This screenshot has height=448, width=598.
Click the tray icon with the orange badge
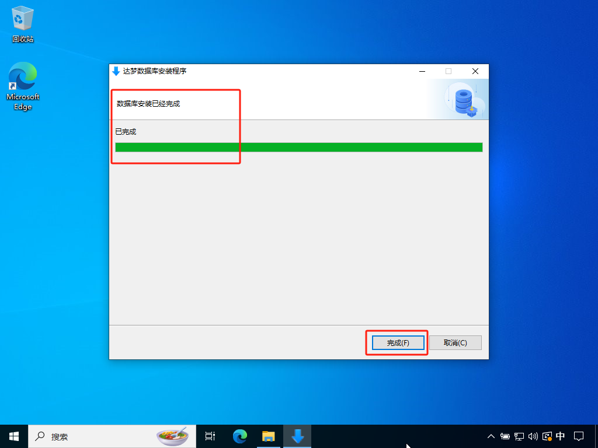tap(547, 436)
